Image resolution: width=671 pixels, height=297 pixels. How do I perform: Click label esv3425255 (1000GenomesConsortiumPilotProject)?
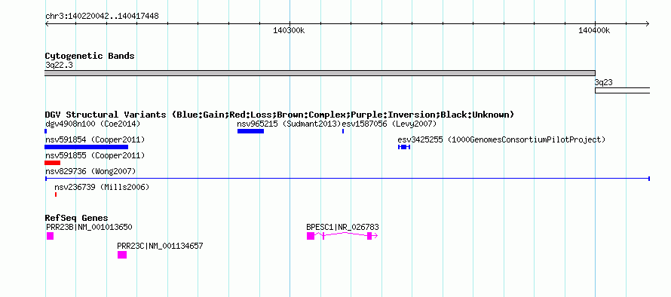(501, 139)
